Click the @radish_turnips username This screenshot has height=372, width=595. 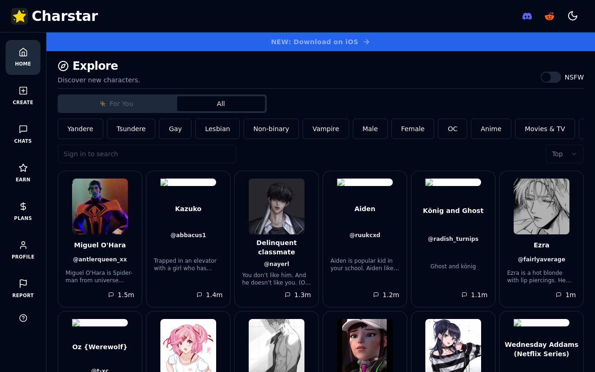453,239
